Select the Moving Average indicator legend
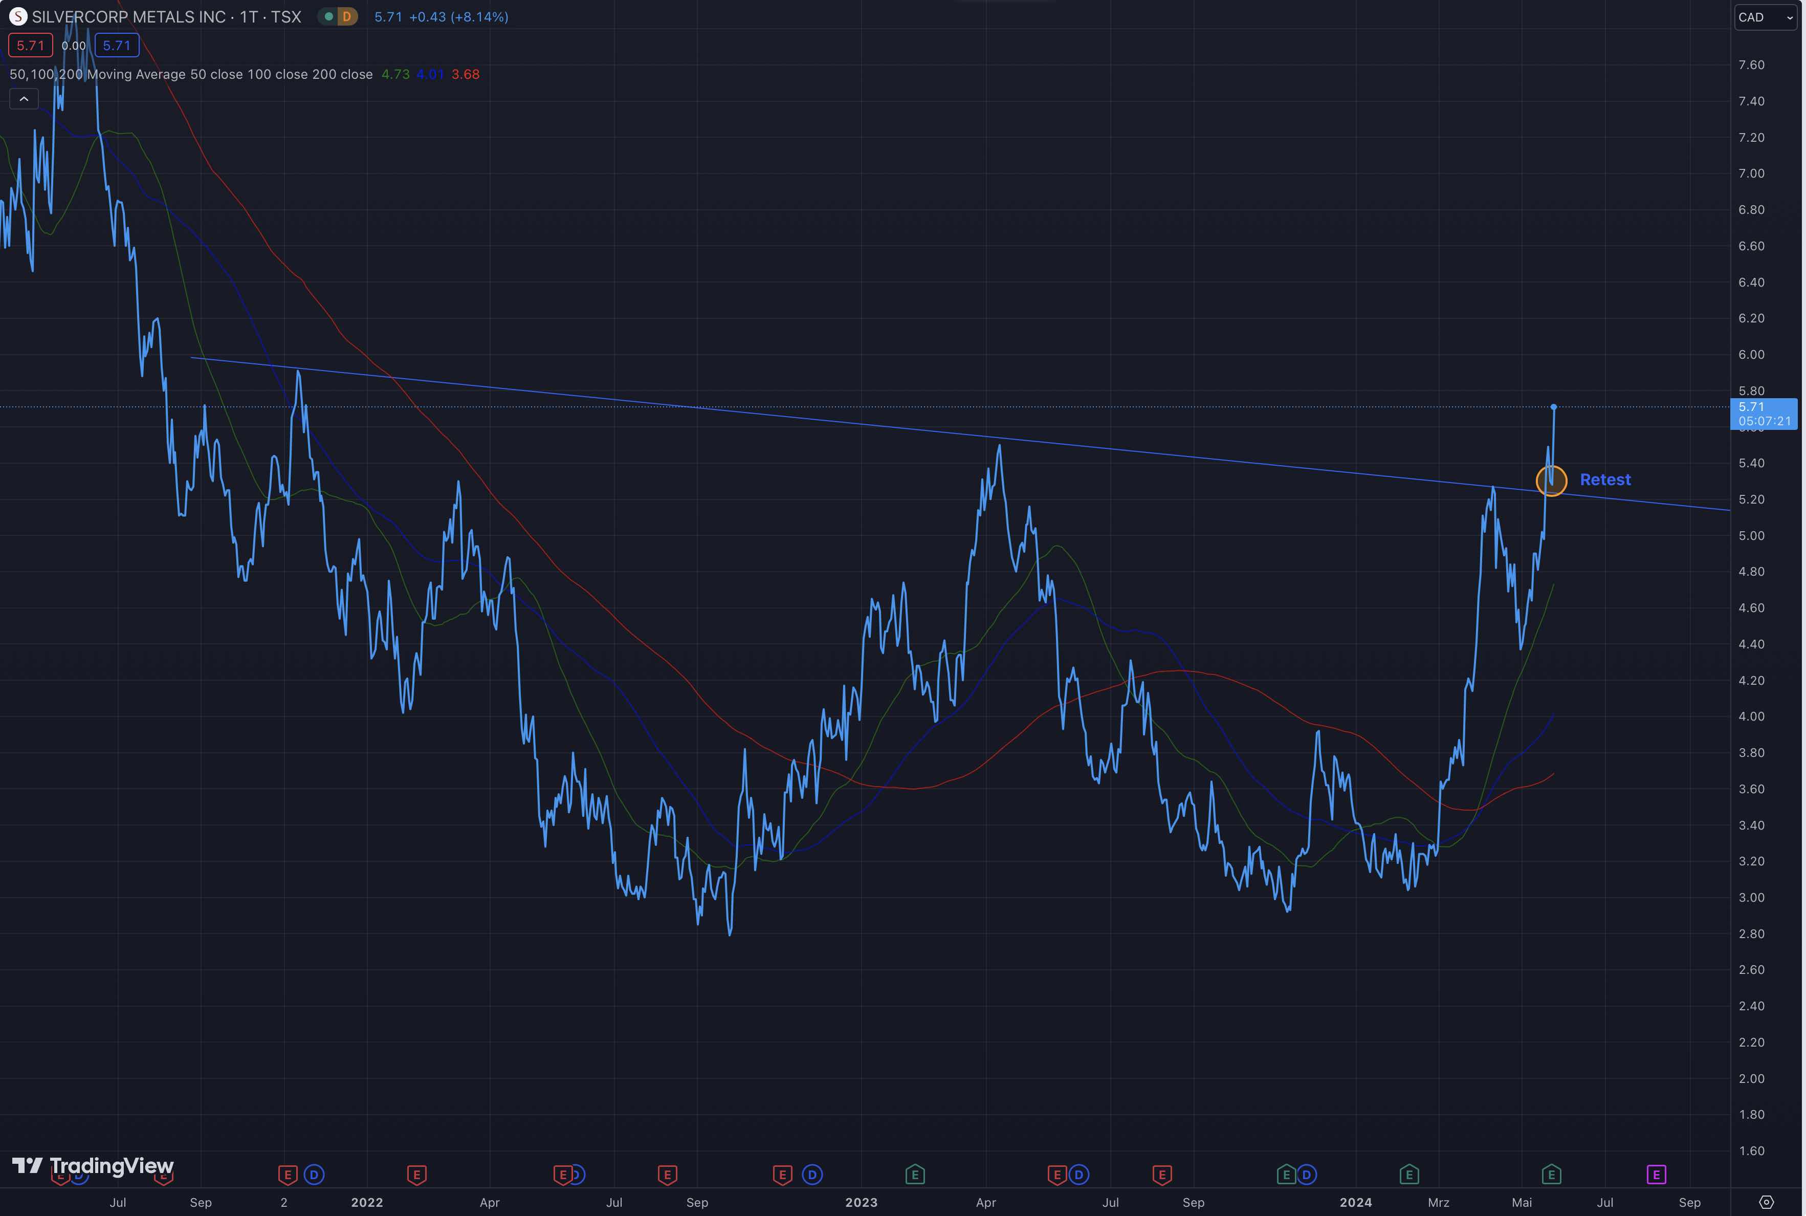The image size is (1806, 1216). [x=191, y=74]
